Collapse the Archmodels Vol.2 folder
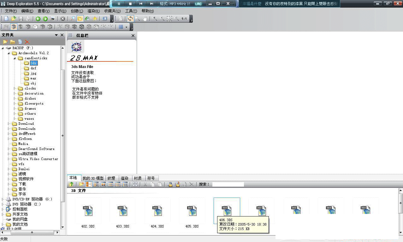 point(9,53)
